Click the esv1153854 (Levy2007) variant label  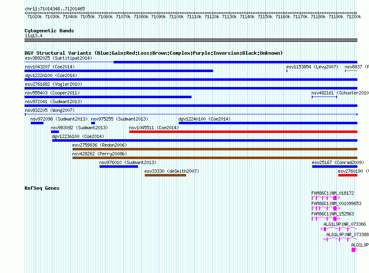(312, 67)
